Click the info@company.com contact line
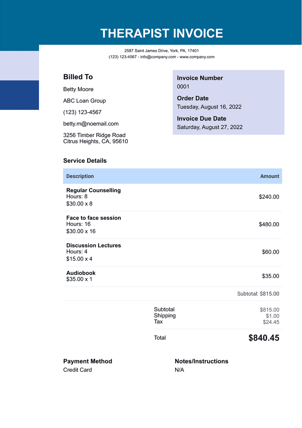This screenshot has height=428, width=302. [x=161, y=57]
